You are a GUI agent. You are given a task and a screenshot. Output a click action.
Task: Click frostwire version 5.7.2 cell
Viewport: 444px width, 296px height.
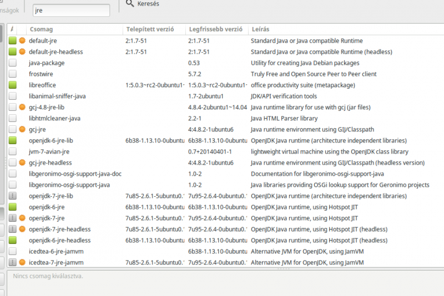195,74
